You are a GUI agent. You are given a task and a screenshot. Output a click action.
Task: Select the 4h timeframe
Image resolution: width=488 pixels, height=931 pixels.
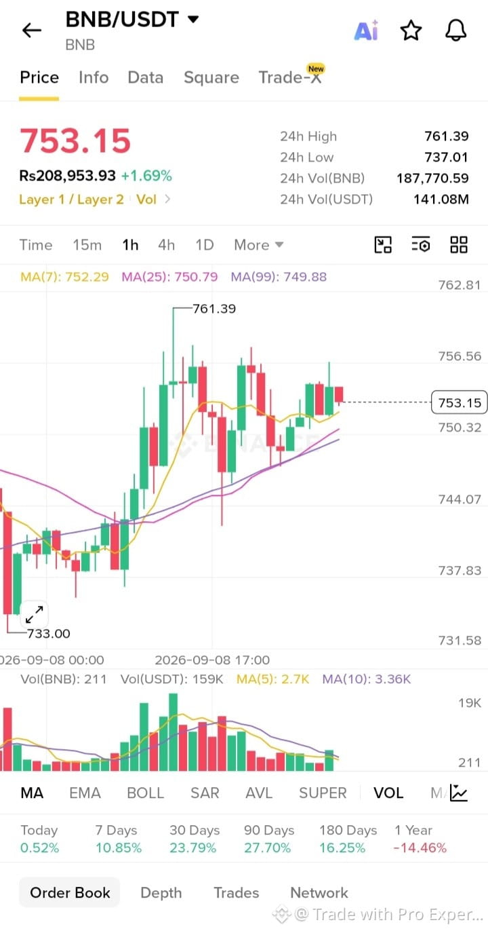[x=166, y=245]
